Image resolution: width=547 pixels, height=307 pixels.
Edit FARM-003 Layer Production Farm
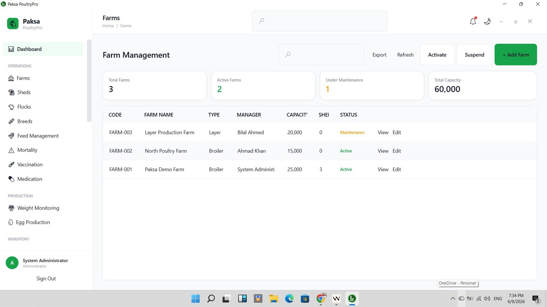[397, 132]
